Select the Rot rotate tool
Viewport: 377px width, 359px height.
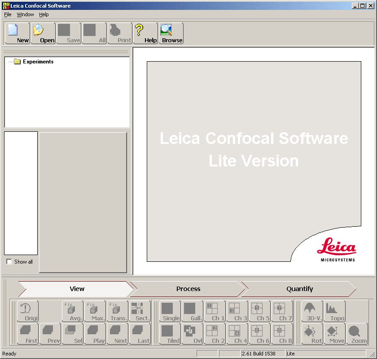[312, 334]
